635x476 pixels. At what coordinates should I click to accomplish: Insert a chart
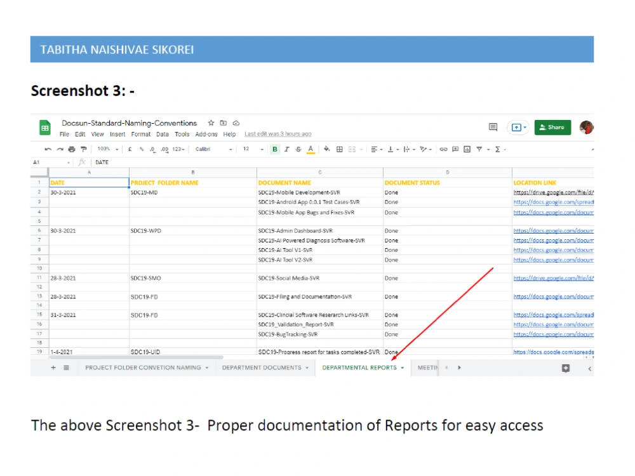tap(467, 149)
